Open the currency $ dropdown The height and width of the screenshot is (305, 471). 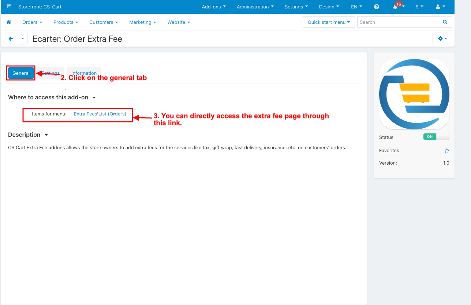click(x=419, y=7)
